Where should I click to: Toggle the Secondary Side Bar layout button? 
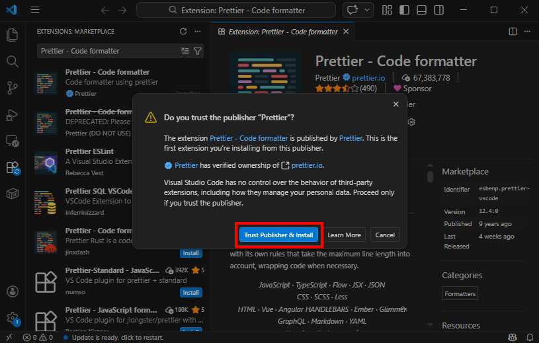click(x=438, y=10)
